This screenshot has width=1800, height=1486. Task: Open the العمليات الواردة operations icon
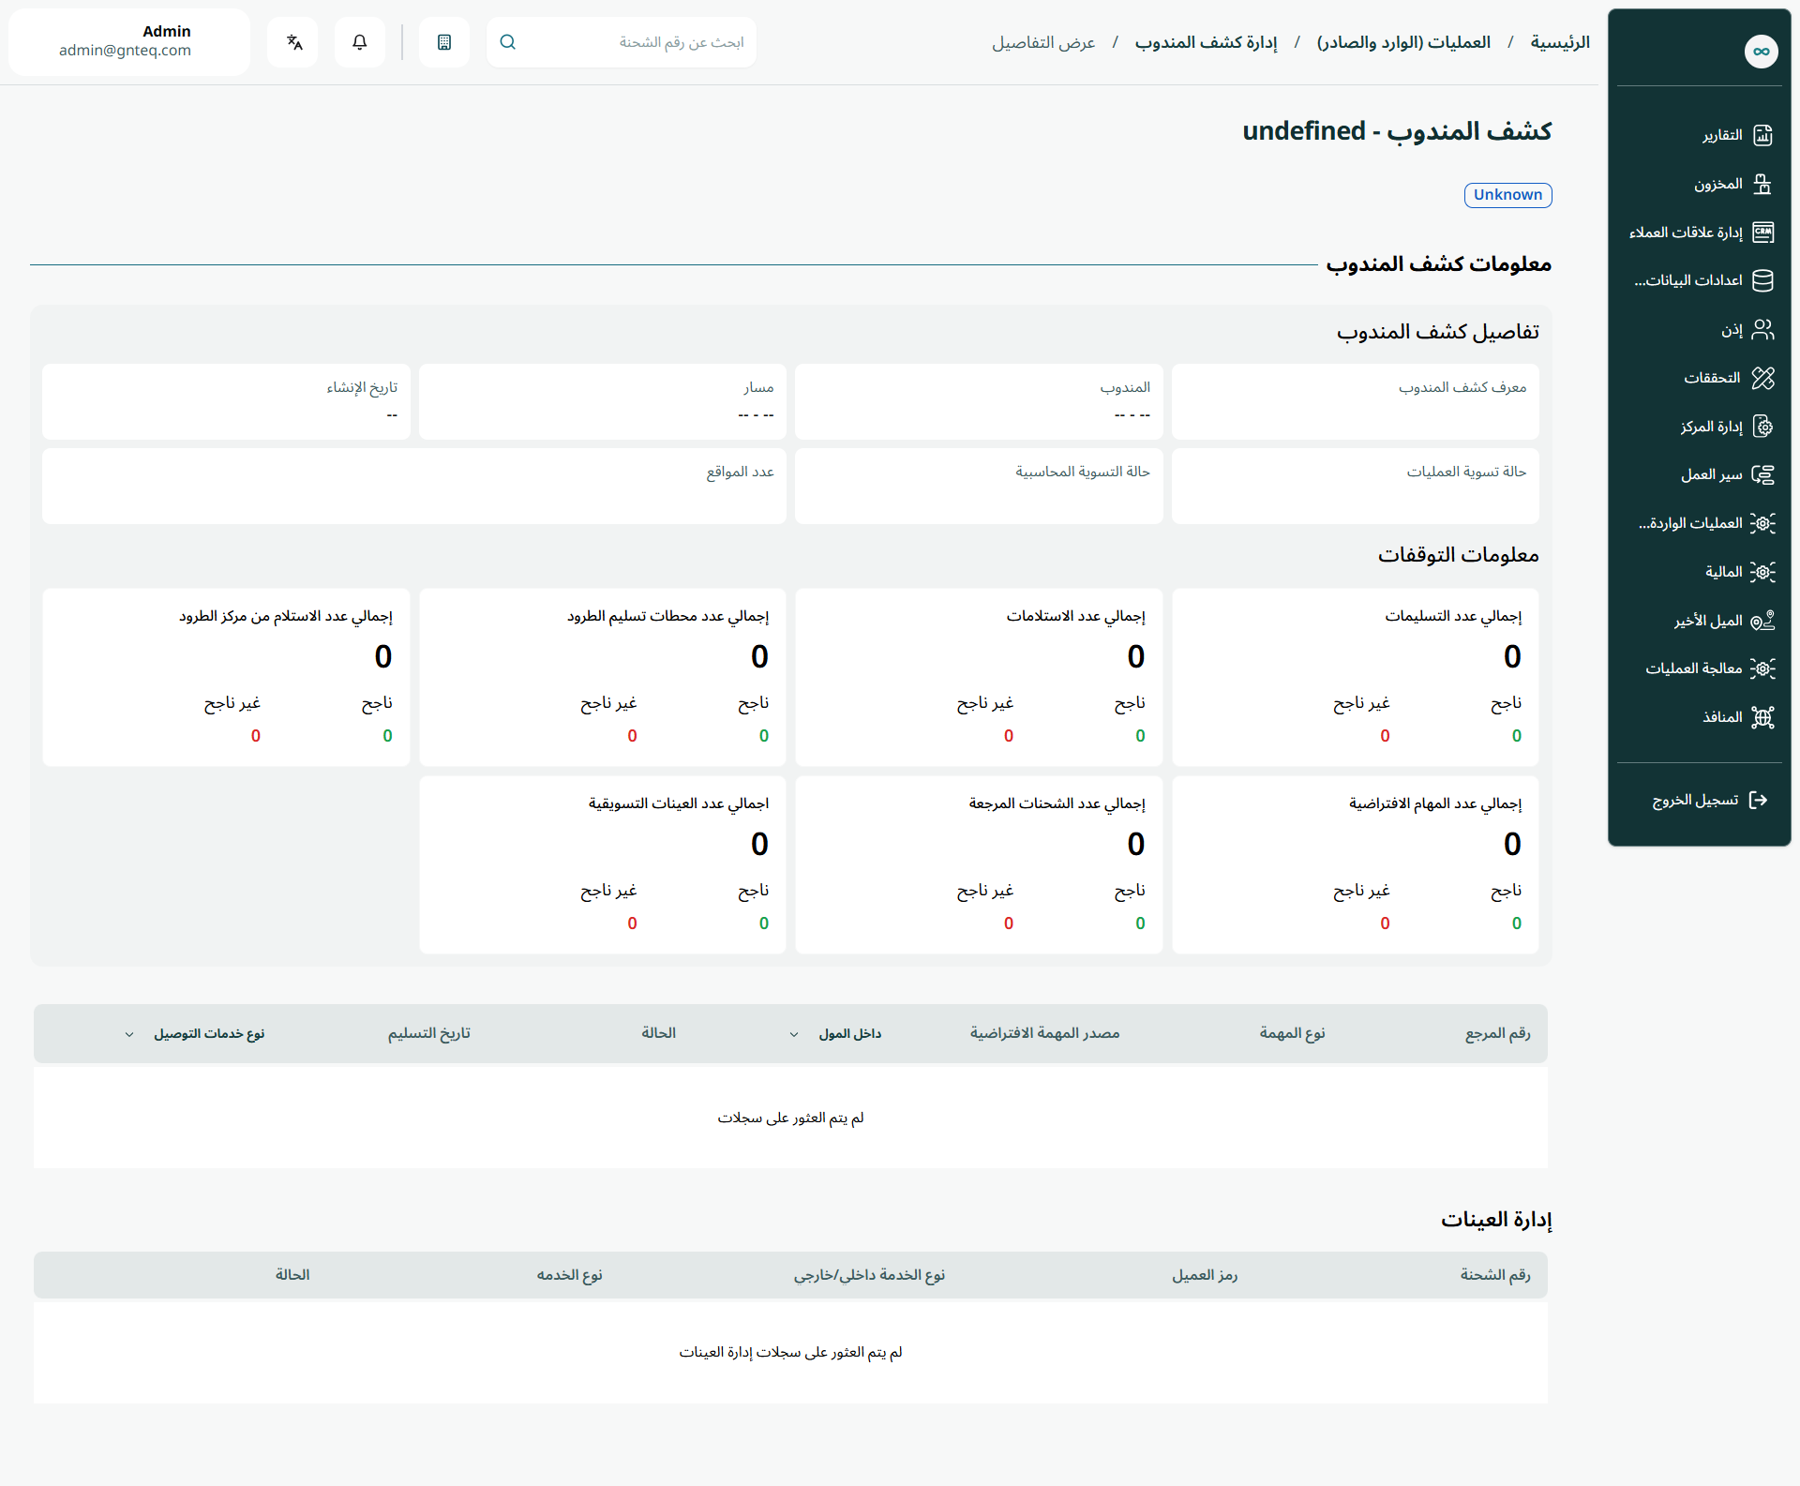(1762, 523)
